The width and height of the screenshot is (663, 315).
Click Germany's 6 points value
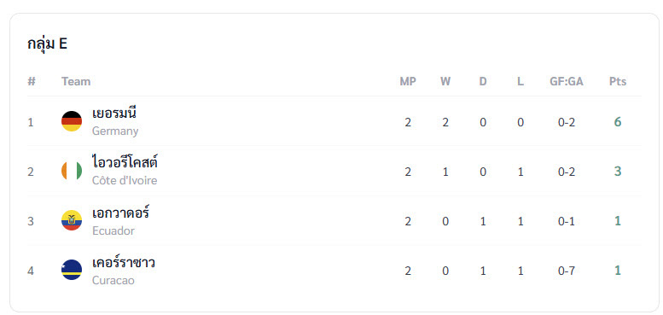(x=618, y=122)
